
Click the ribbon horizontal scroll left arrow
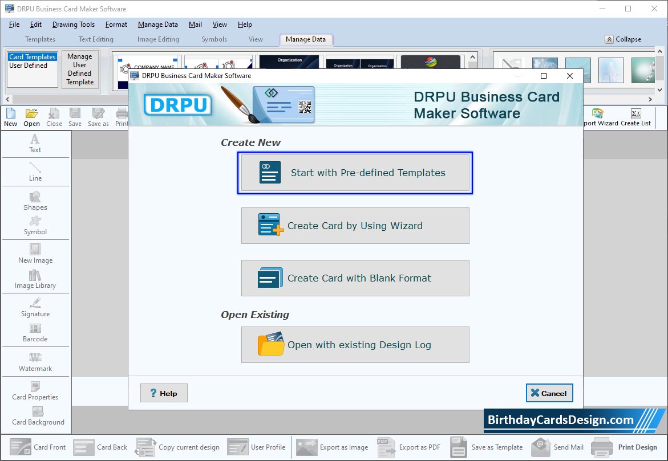[7, 99]
